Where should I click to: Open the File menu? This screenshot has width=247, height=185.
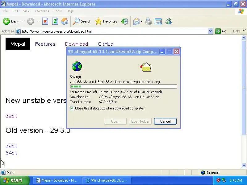coord(5,11)
